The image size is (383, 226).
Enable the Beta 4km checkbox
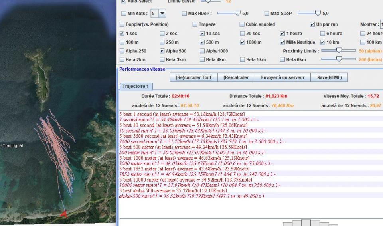[202, 59]
